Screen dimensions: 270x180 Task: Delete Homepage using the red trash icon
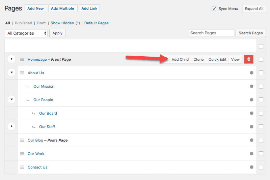[249, 59]
